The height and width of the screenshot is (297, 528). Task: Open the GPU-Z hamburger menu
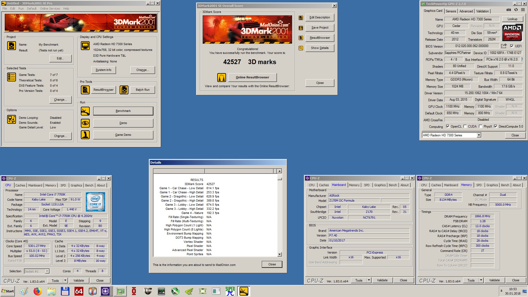[523, 10]
